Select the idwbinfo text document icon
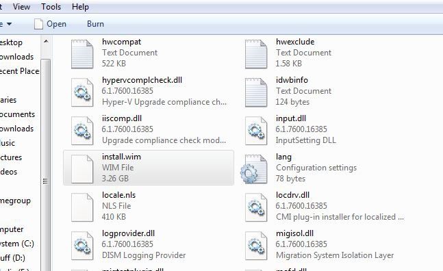The width and height of the screenshot is (443, 271). click(256, 92)
